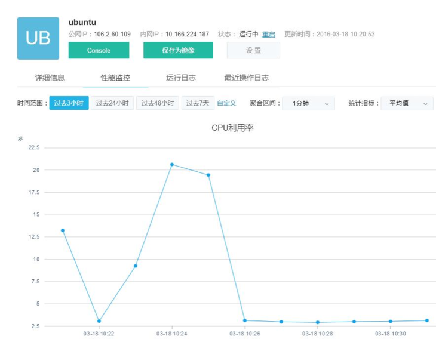Click the last data point on chart
This screenshot has width=436, height=339.
tap(427, 320)
